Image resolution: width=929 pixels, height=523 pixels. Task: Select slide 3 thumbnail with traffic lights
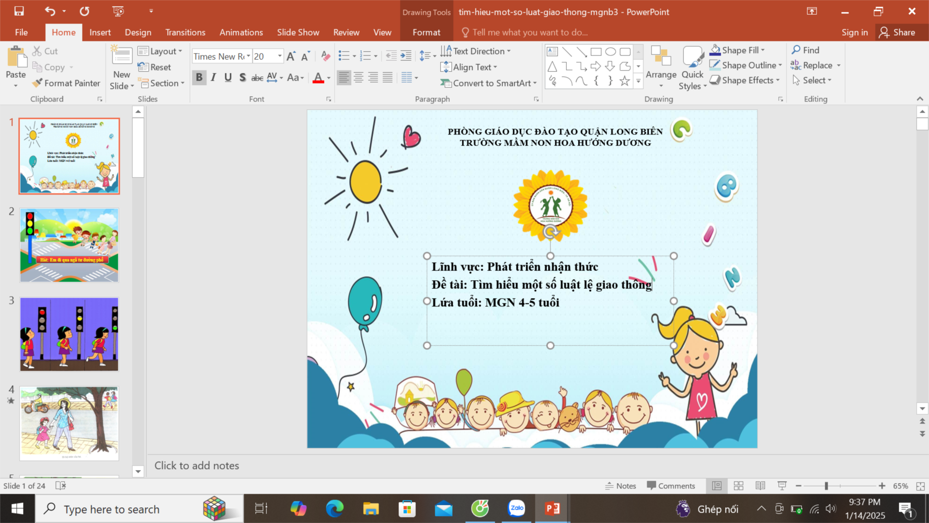pyautogui.click(x=69, y=334)
